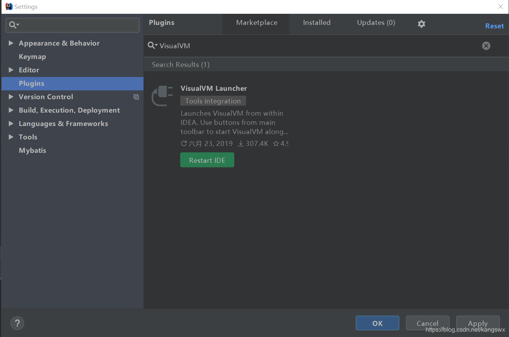
Task: Expand the Version Control section
Action: pos(11,97)
